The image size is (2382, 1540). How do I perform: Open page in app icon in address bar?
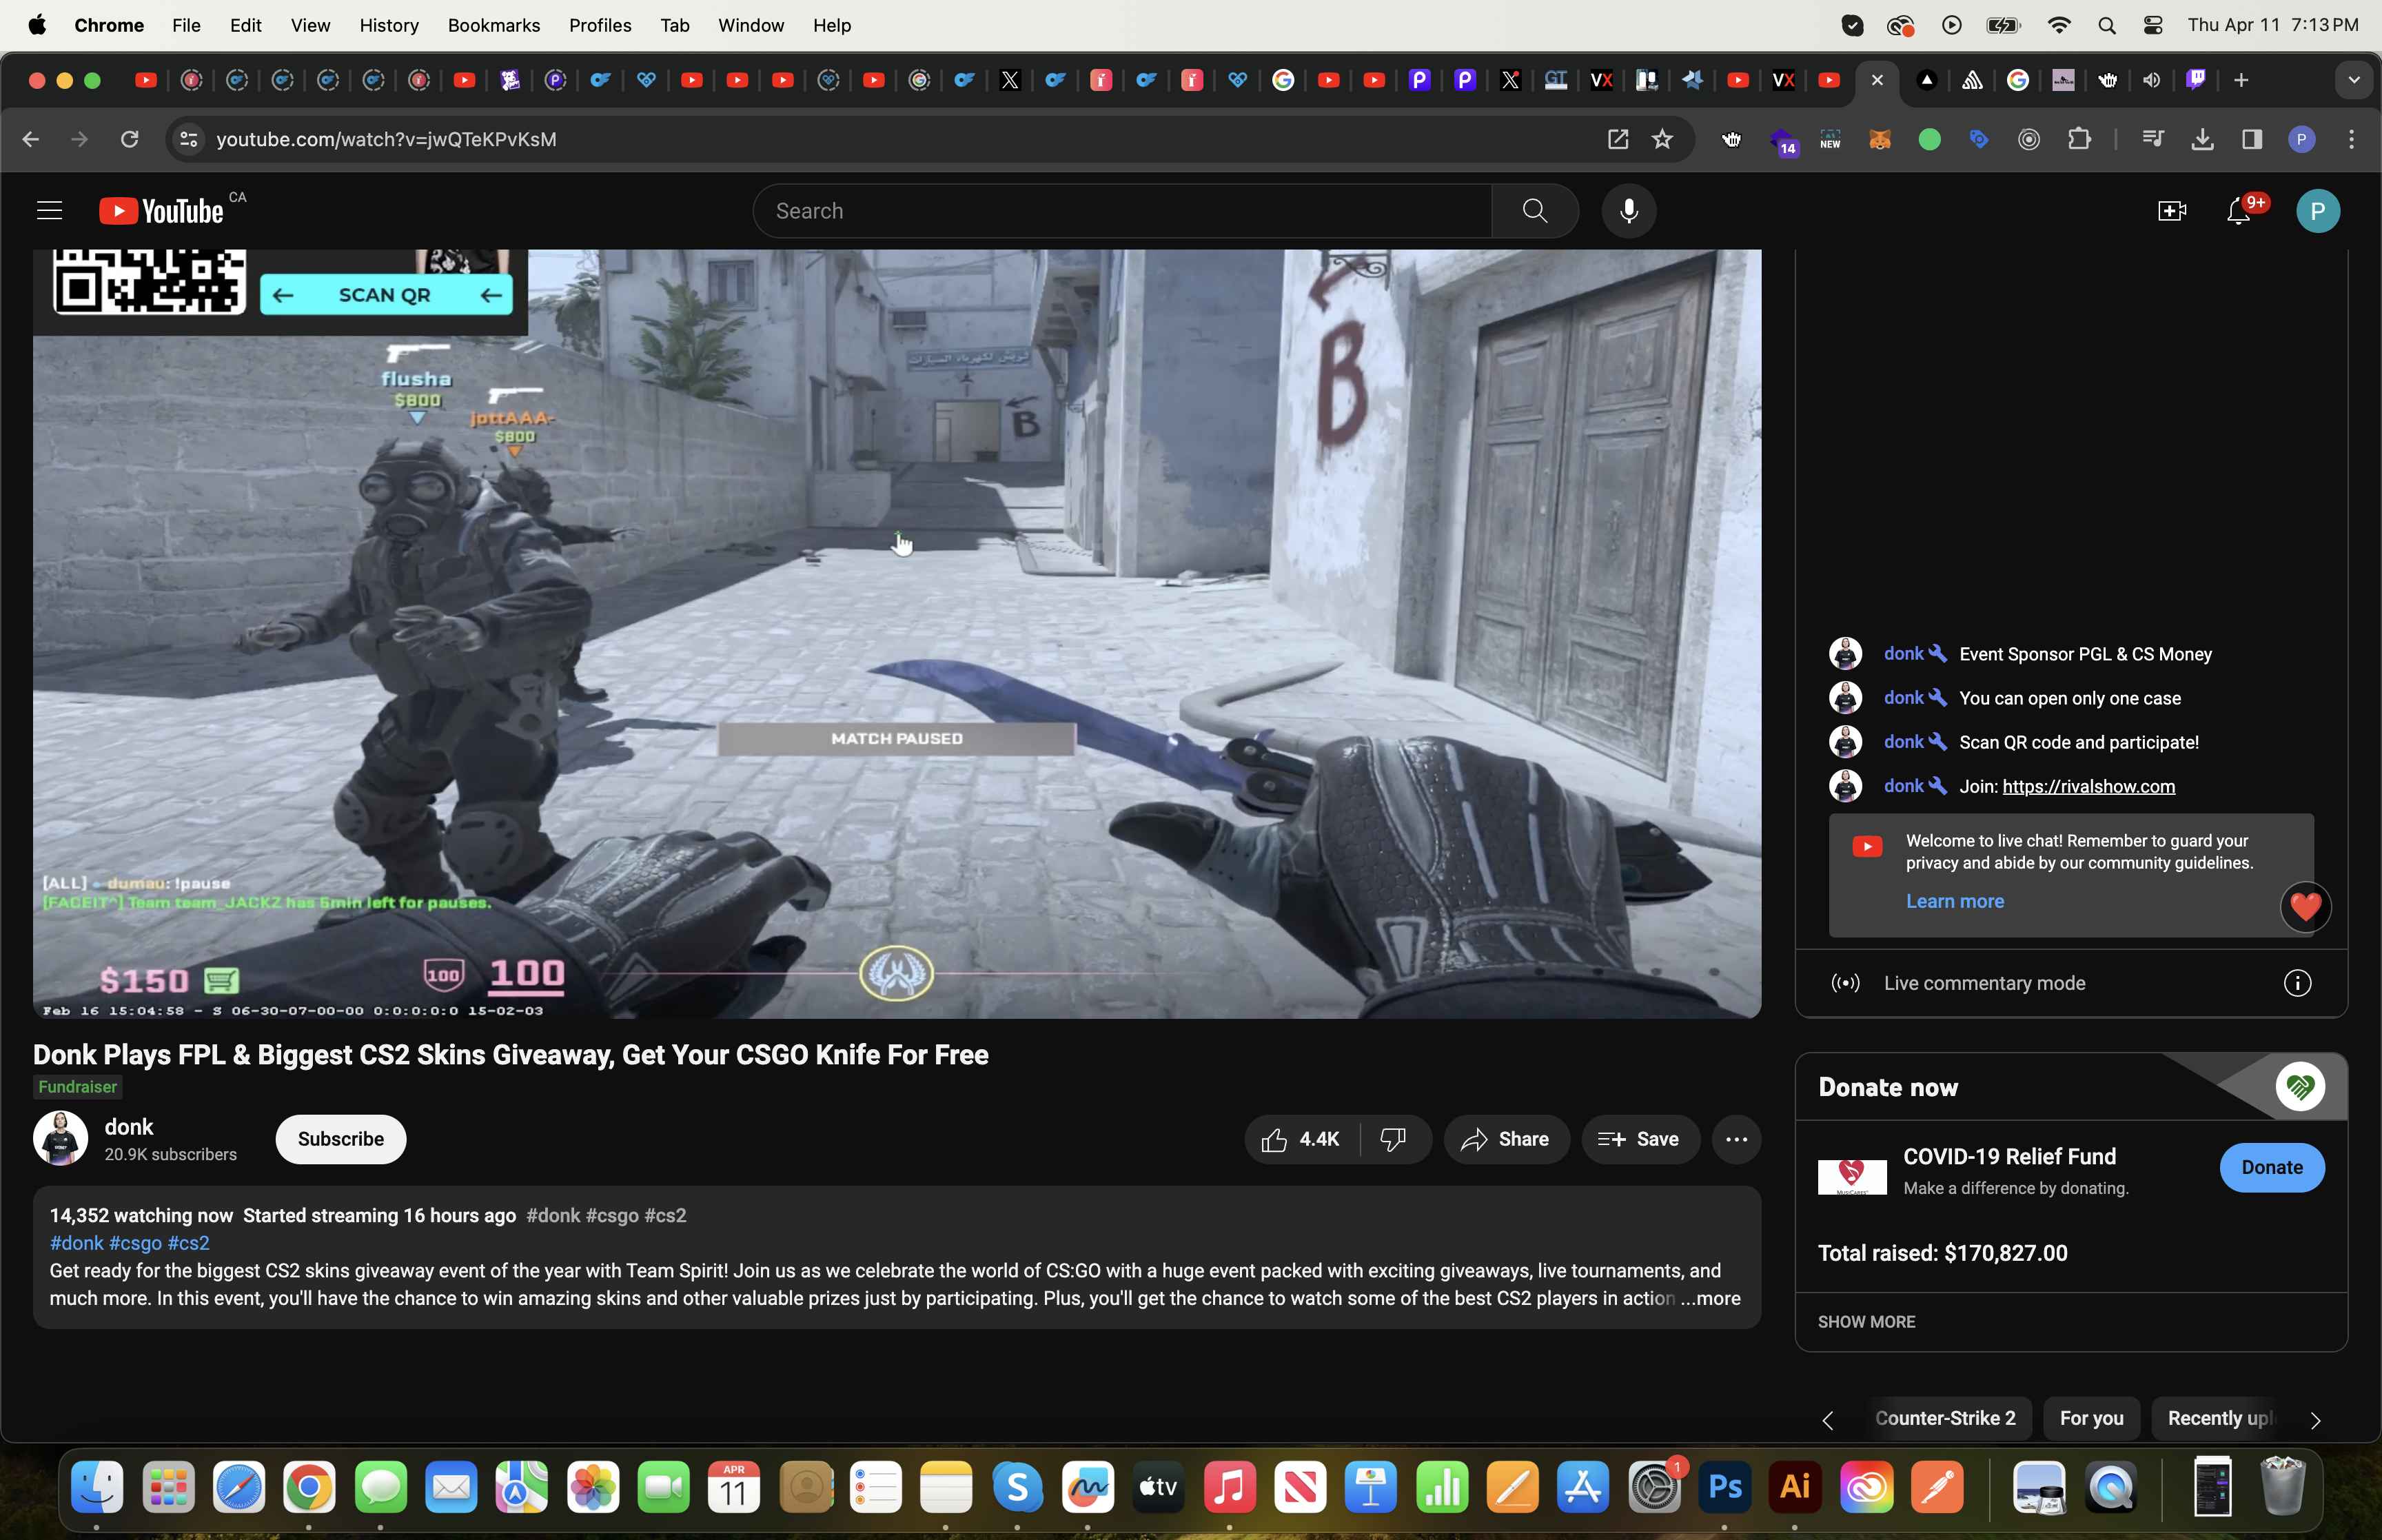click(1618, 139)
